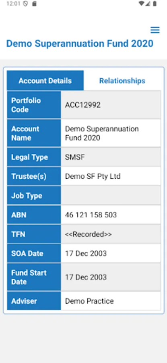Screen dimensions: 167x363
Task: Tap the Demo Superannuation Fund 2020 page title
Action: (80, 44)
